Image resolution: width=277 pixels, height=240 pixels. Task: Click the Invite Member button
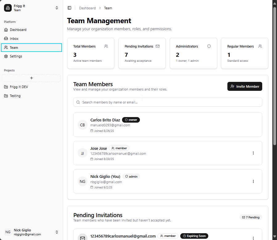(245, 86)
